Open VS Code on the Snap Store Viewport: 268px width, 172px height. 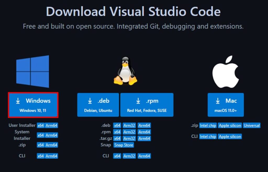124,145
